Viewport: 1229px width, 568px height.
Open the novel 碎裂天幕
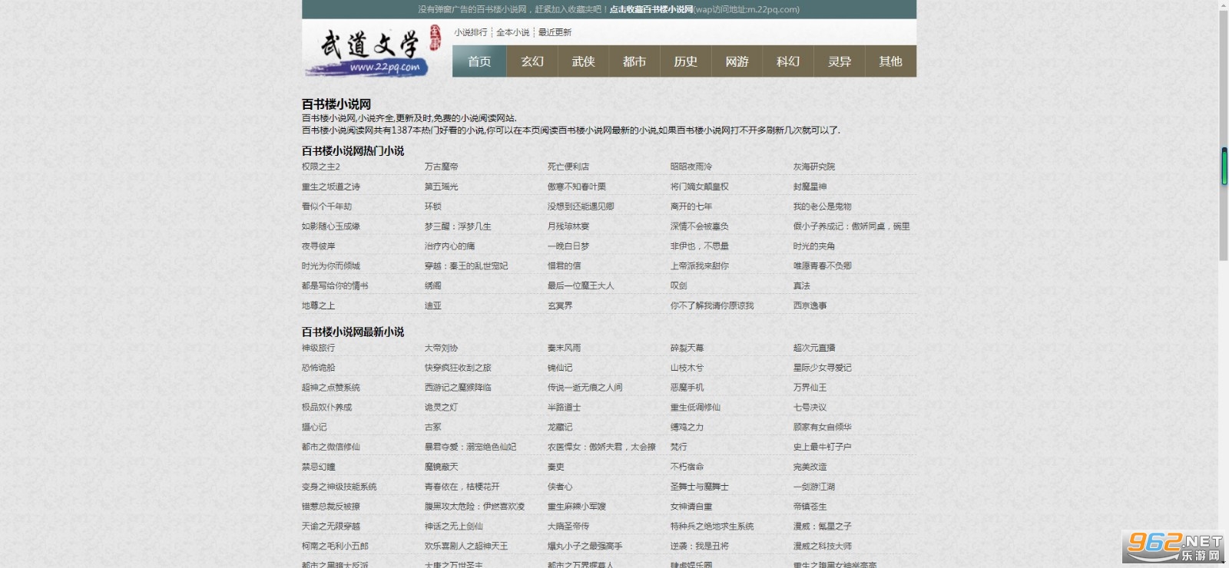point(687,348)
